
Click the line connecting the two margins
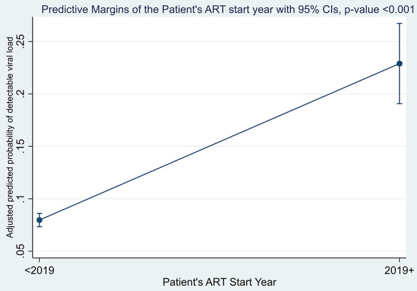coord(220,142)
